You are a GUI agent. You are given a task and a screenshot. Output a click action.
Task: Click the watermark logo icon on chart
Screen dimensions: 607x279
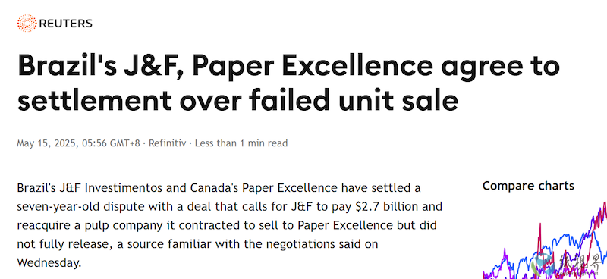542,264
